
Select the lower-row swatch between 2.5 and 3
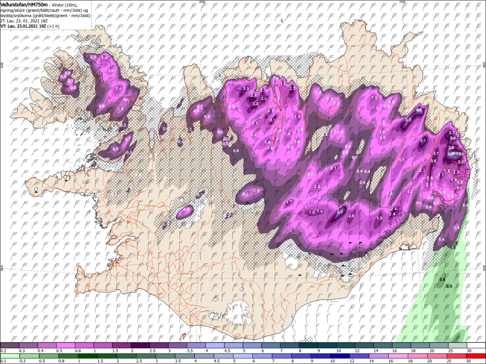coord(146,356)
